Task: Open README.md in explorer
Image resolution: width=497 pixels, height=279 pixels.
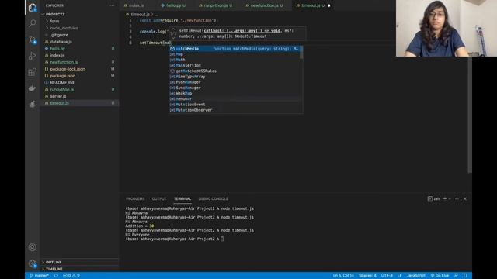Action: pyautogui.click(x=79, y=83)
